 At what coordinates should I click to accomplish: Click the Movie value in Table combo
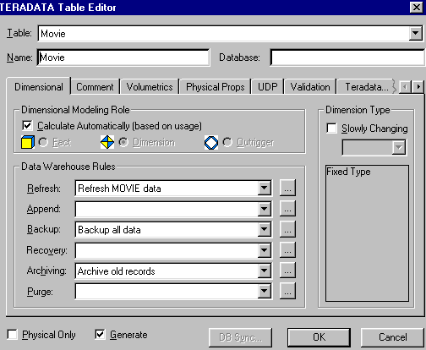tap(53, 34)
